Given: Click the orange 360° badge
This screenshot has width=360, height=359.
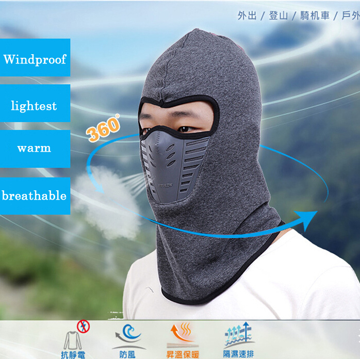Looking at the screenshot, I should click(x=104, y=128).
